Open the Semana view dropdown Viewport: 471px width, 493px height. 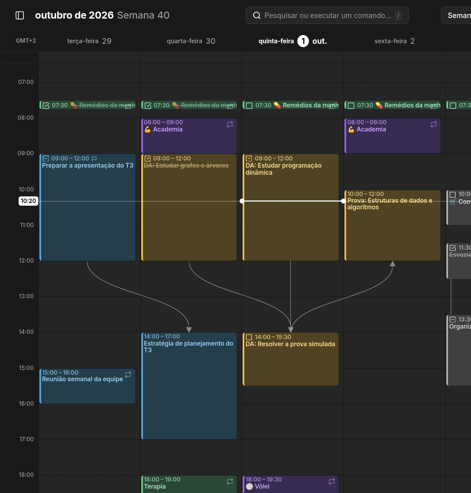(456, 16)
